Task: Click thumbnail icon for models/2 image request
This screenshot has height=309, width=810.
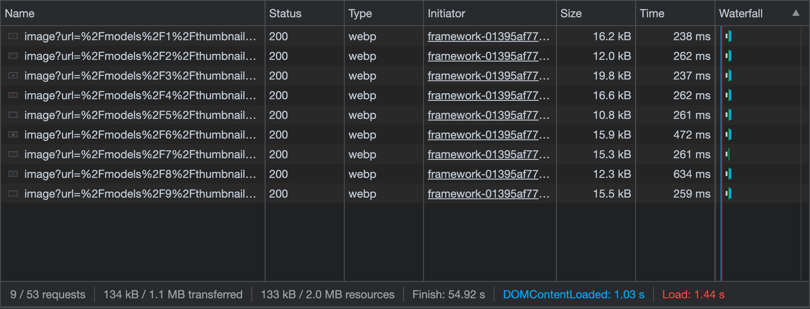Action: 13,56
